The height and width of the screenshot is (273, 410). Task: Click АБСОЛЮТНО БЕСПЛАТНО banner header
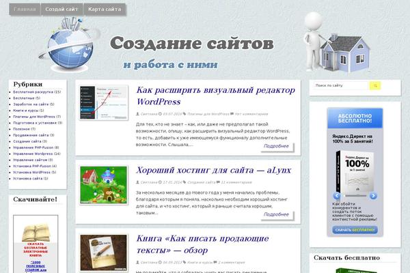coord(355,118)
